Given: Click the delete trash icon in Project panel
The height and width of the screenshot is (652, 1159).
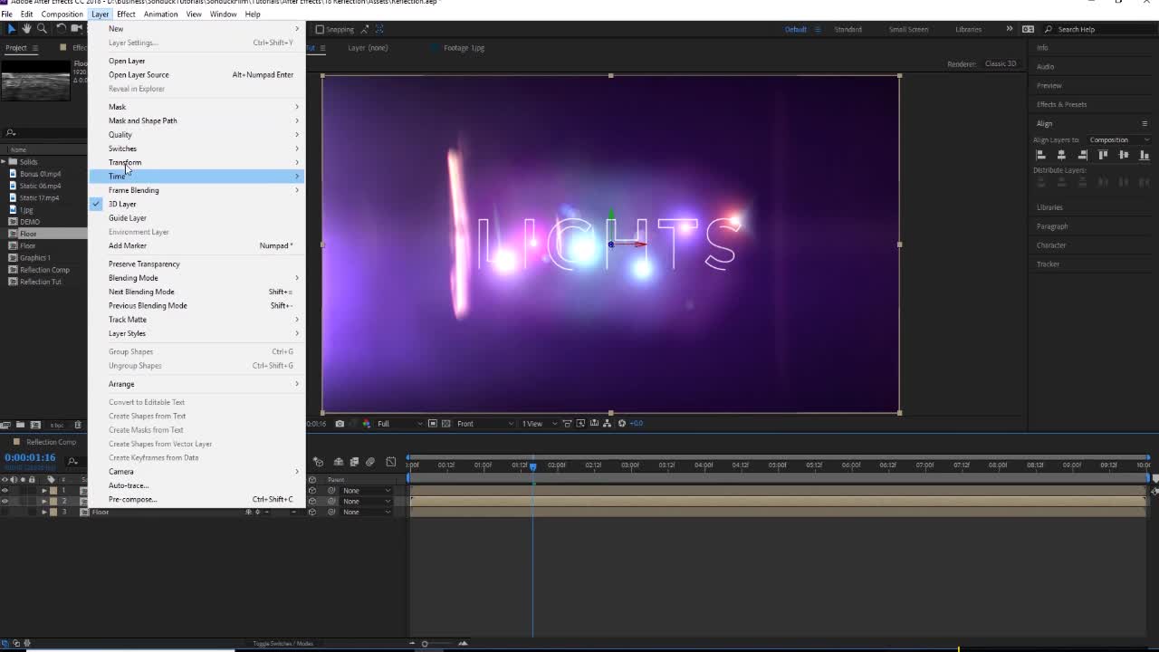Looking at the screenshot, I should pos(78,425).
